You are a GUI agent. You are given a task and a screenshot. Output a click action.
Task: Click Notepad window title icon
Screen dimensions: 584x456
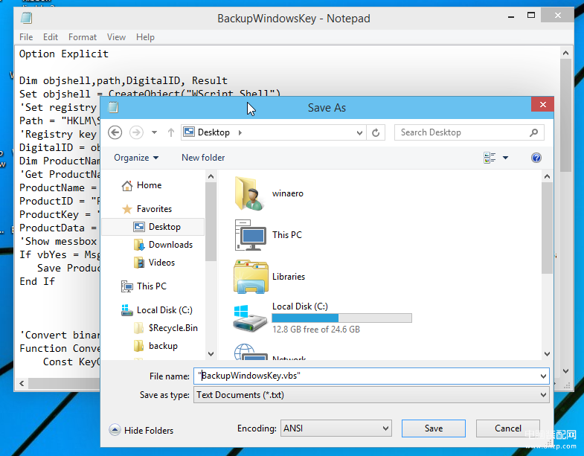point(27,18)
